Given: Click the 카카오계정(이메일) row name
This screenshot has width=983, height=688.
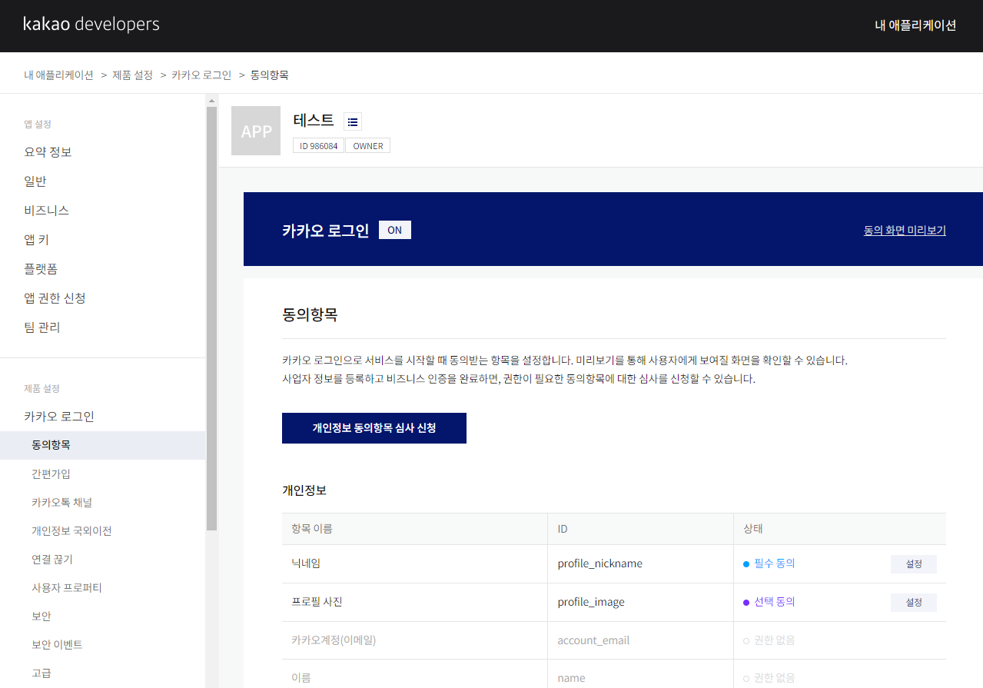Looking at the screenshot, I should pos(334,640).
